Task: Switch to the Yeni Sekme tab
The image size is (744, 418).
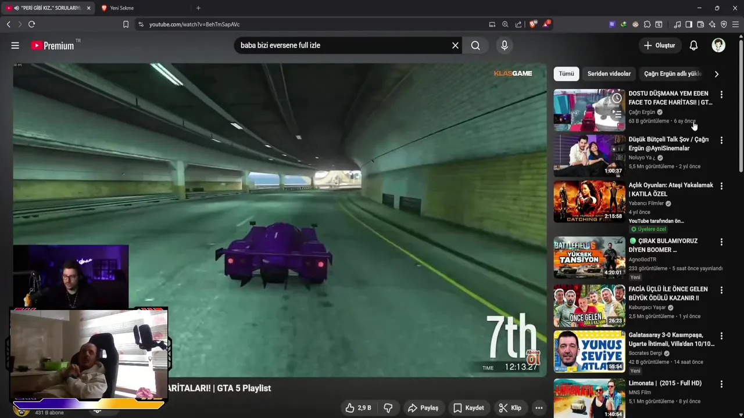Action: tap(142, 8)
